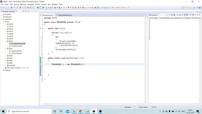The width and height of the screenshot is (202, 114).
Task: Click the Open Type toolbar icon
Action: 83,8
